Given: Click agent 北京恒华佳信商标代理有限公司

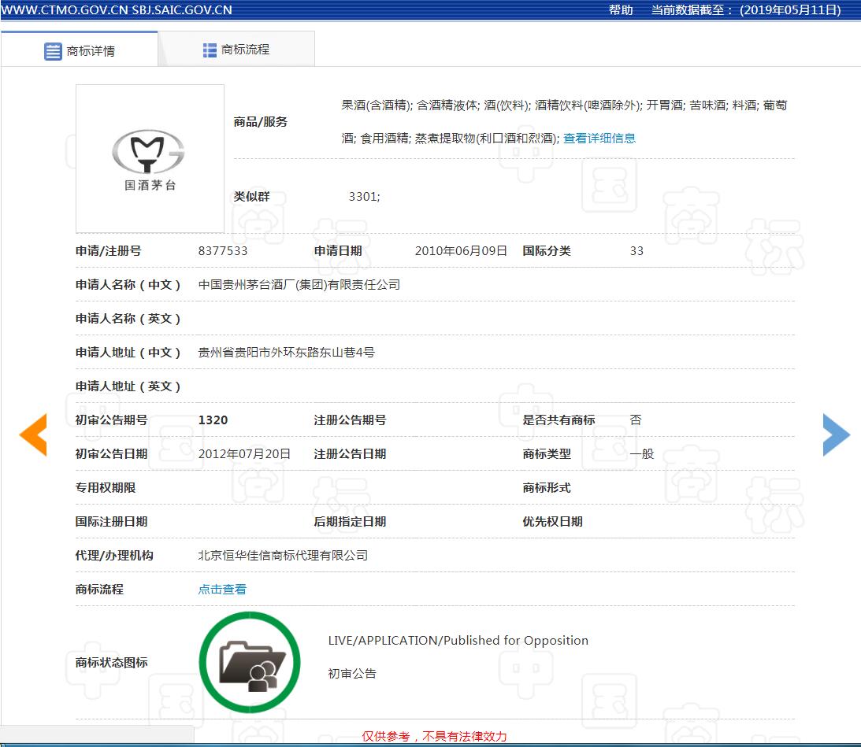Looking at the screenshot, I should pos(283,555).
